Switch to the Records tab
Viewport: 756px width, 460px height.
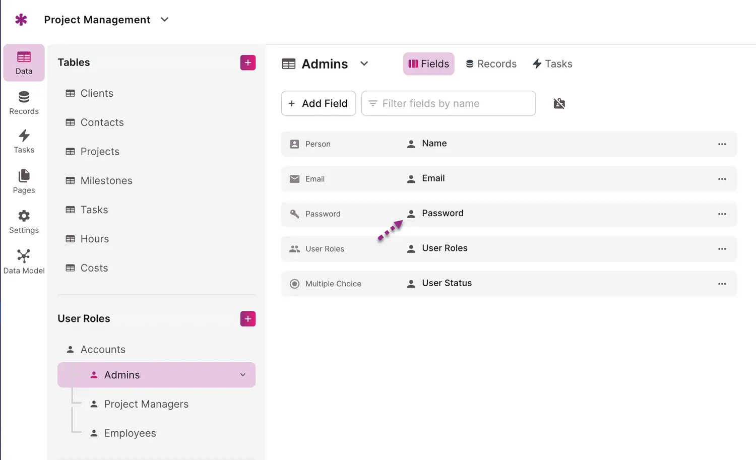point(491,64)
